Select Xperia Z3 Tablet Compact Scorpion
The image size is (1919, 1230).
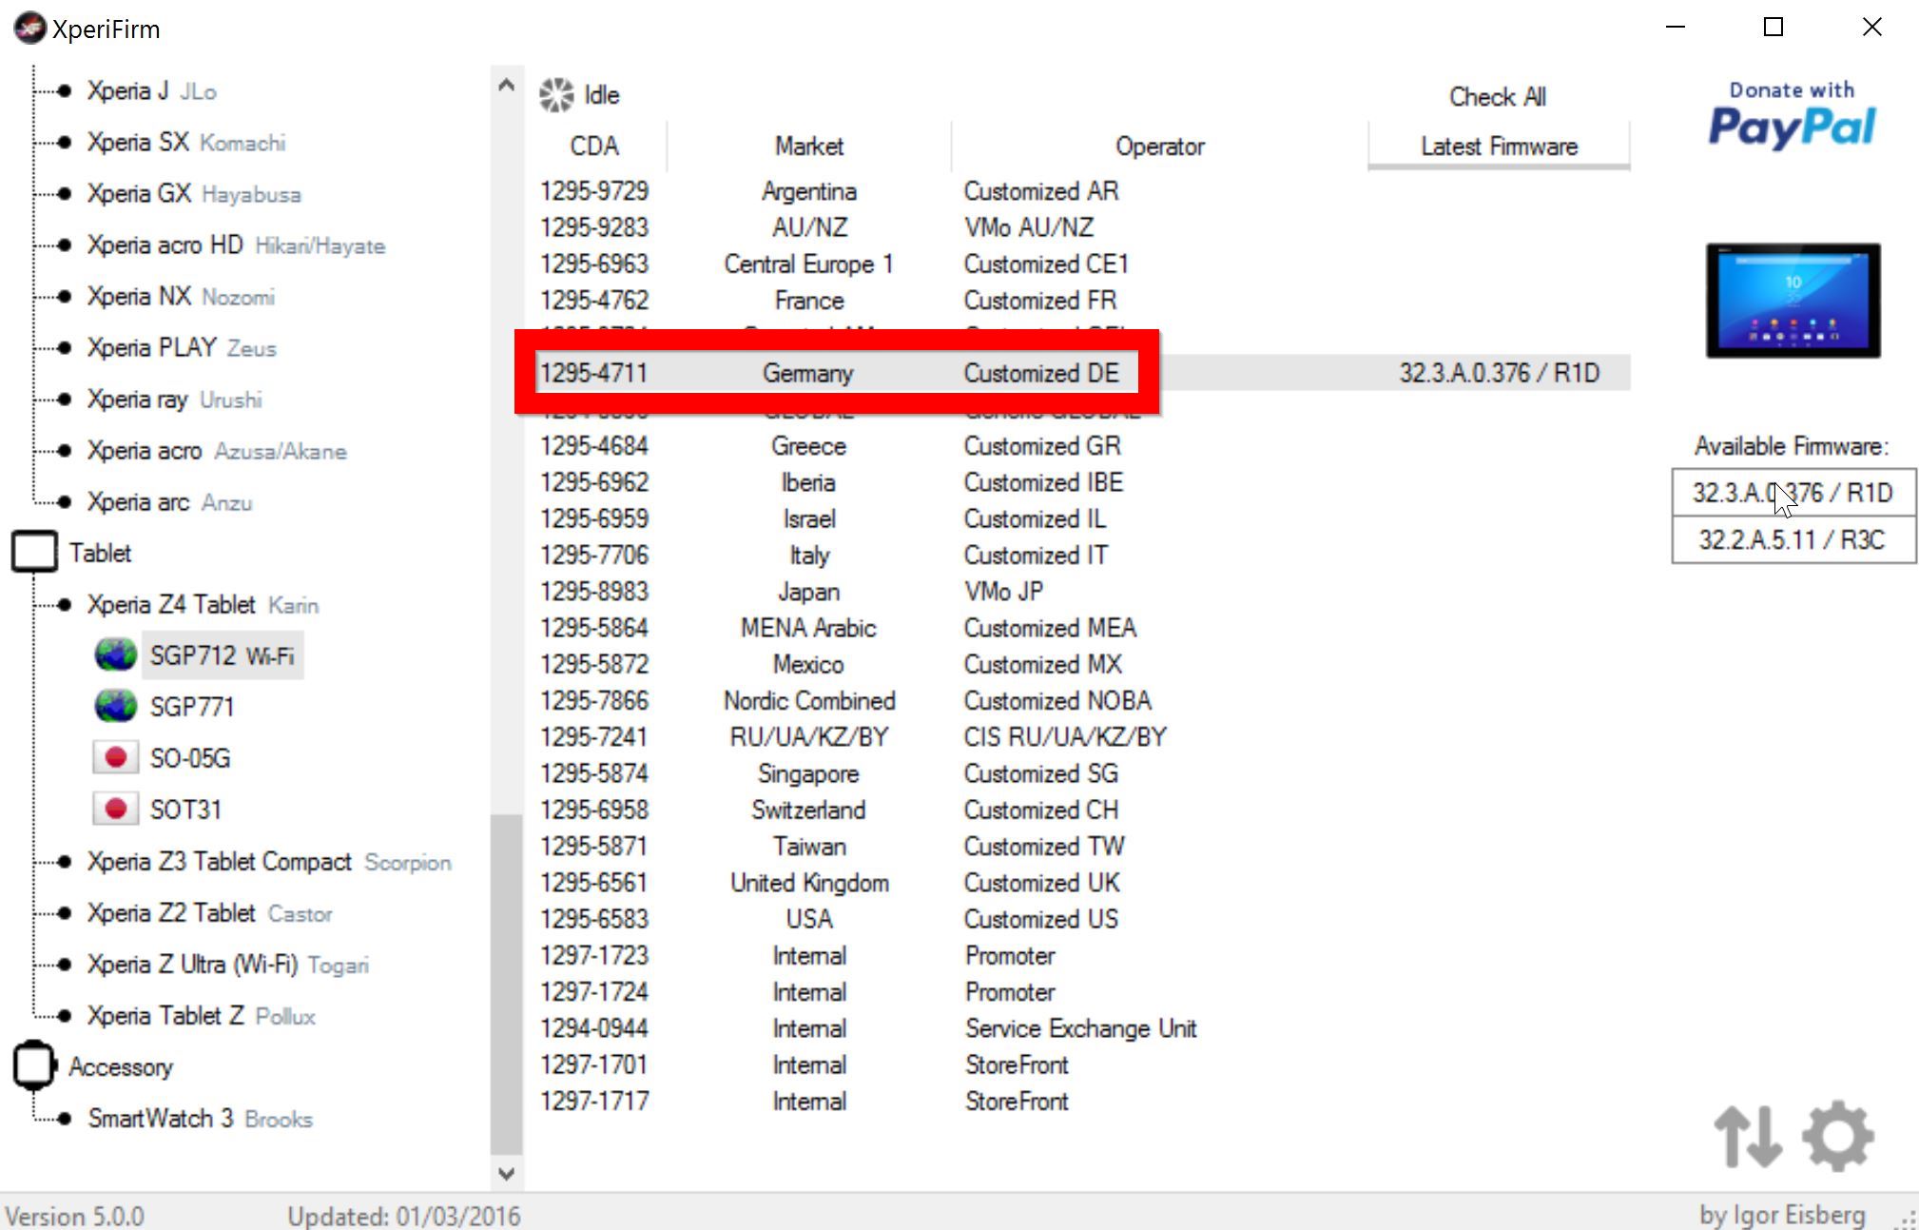tap(269, 862)
